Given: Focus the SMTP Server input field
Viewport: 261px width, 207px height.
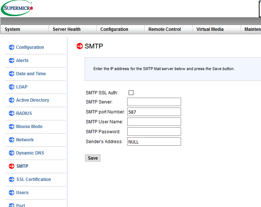Looking at the screenshot, I should point(154,102).
